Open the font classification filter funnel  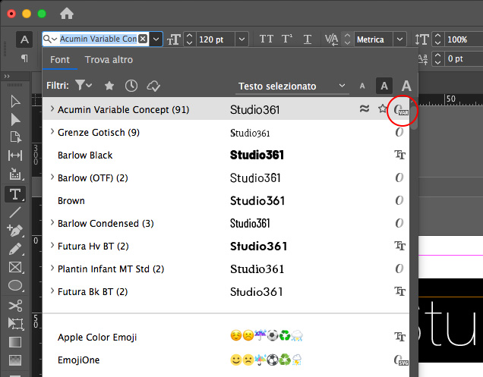pos(84,85)
